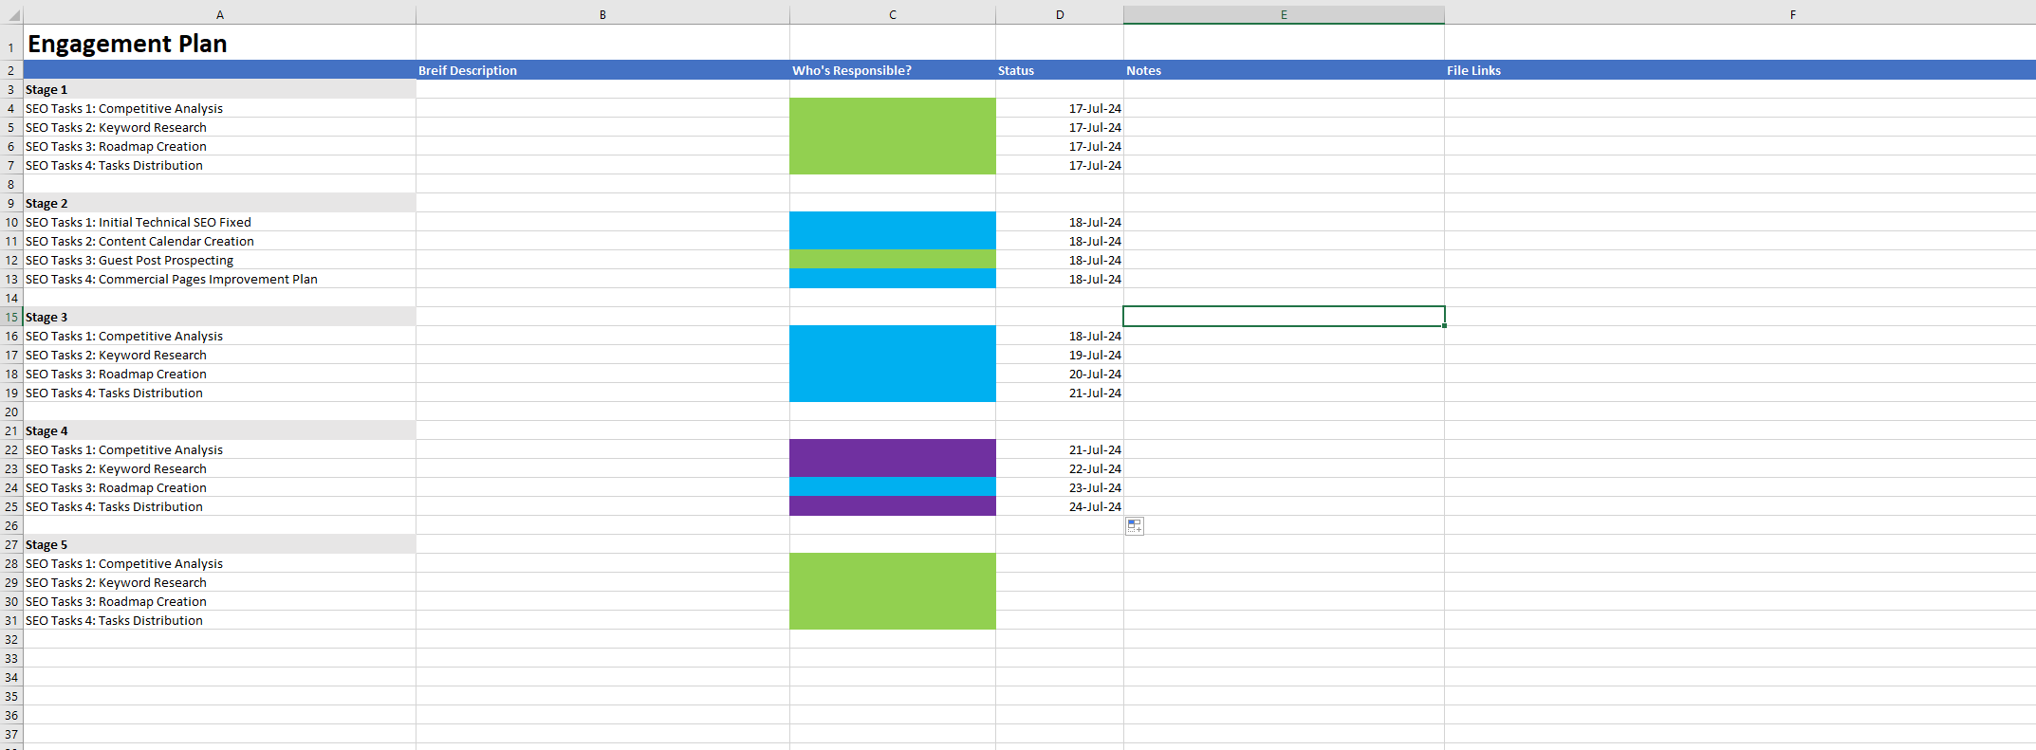Select row 26 header number
The height and width of the screenshot is (750, 2036).
[x=11, y=525]
